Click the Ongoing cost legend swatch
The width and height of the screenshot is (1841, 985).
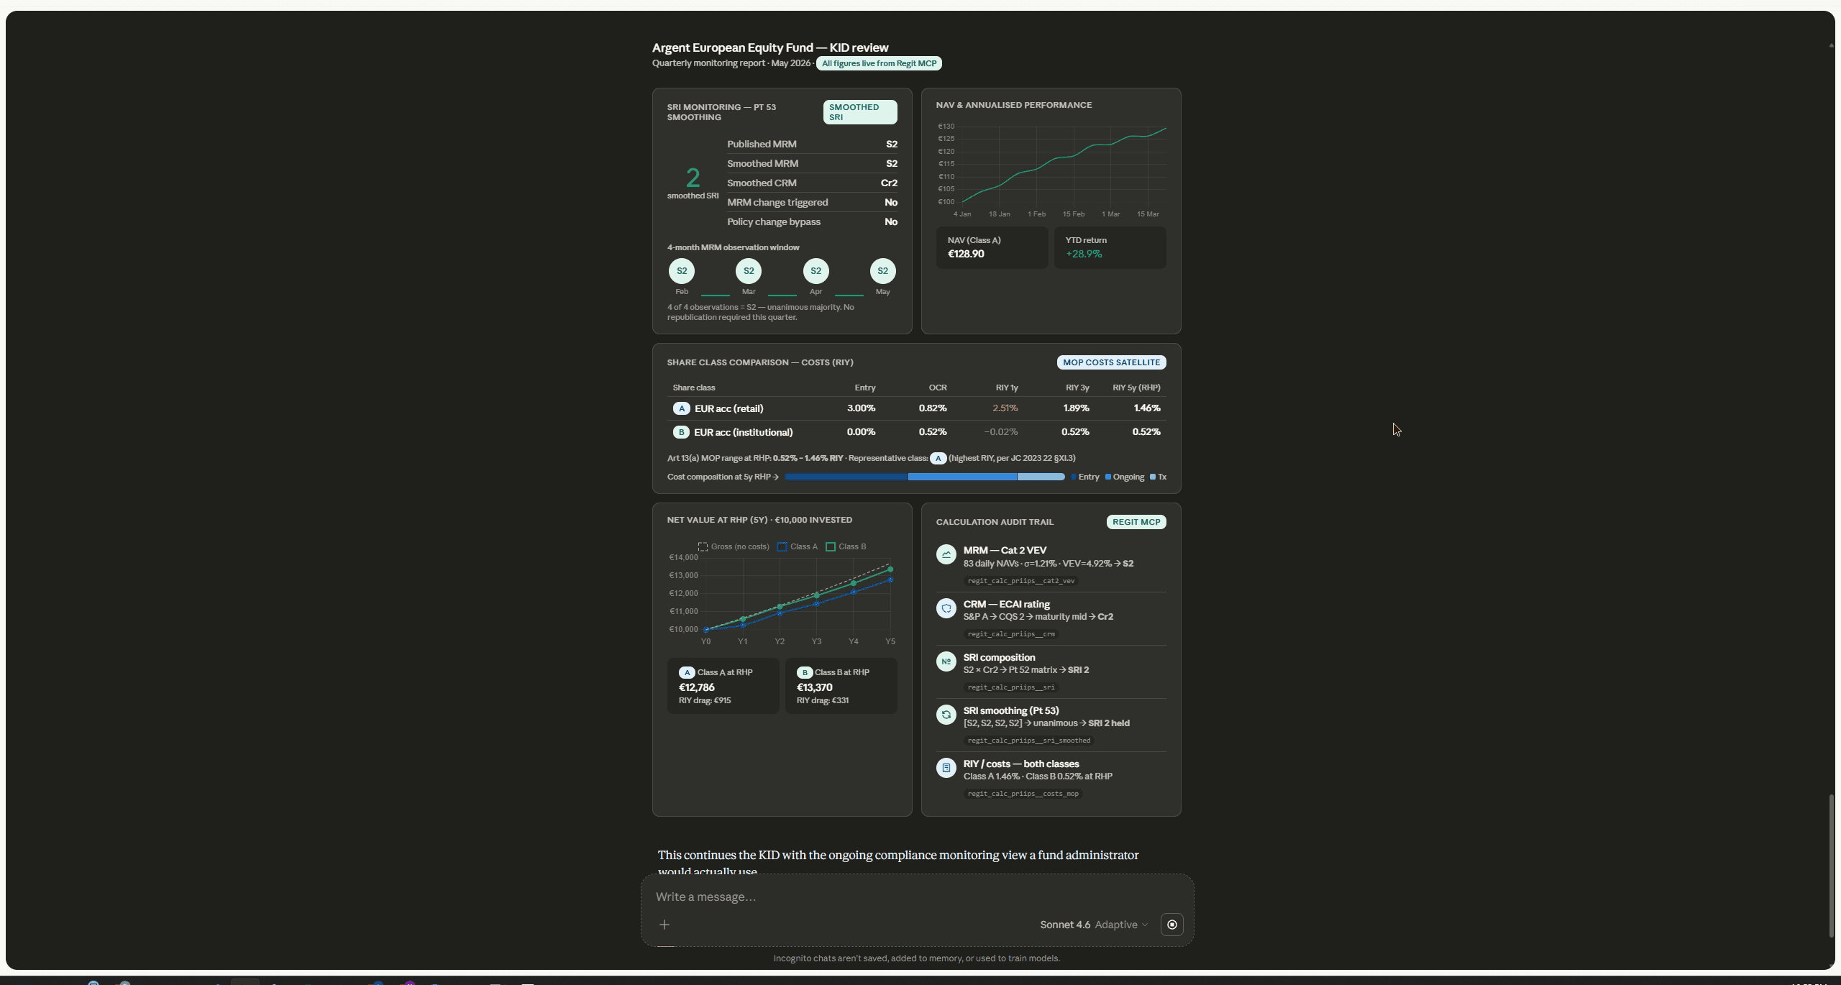pyautogui.click(x=1108, y=477)
